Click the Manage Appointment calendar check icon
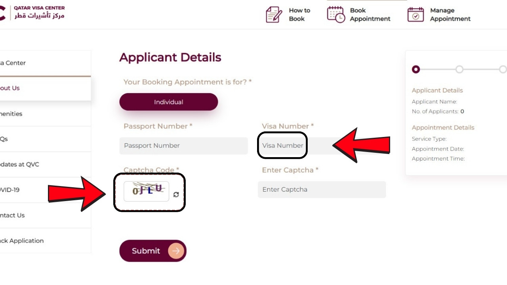507x285 pixels. (416, 15)
